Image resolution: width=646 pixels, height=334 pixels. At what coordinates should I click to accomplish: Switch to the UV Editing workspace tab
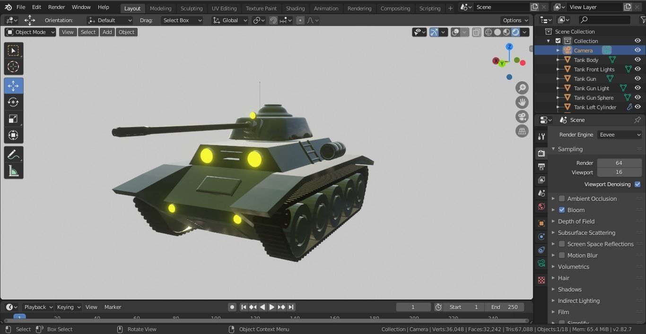(x=224, y=8)
